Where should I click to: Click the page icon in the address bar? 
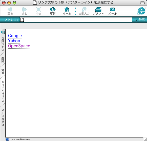22,20
